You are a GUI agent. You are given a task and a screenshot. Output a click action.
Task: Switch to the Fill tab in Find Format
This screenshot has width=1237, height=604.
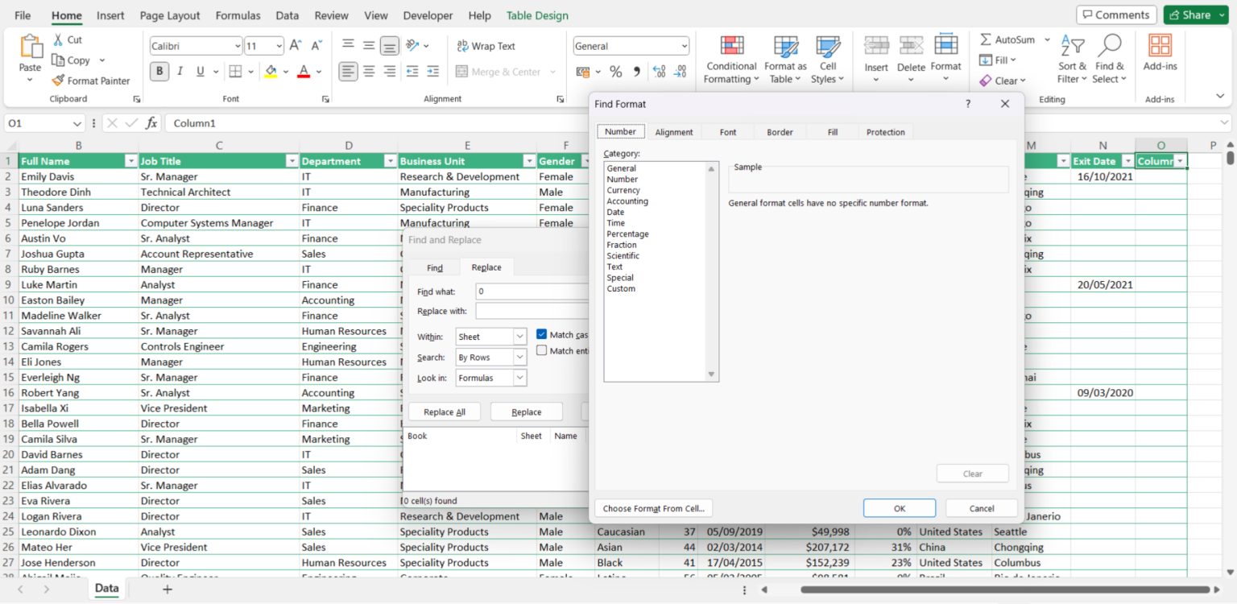pyautogui.click(x=833, y=131)
